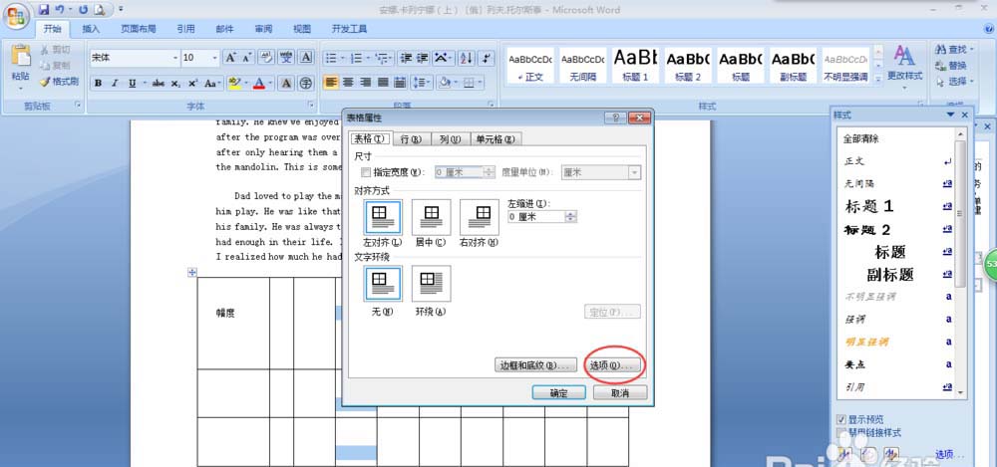Save document from quick access toolbar
This screenshot has width=997, height=467.
(x=44, y=10)
